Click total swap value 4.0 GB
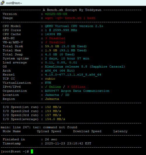 click(x=51, y=55)
